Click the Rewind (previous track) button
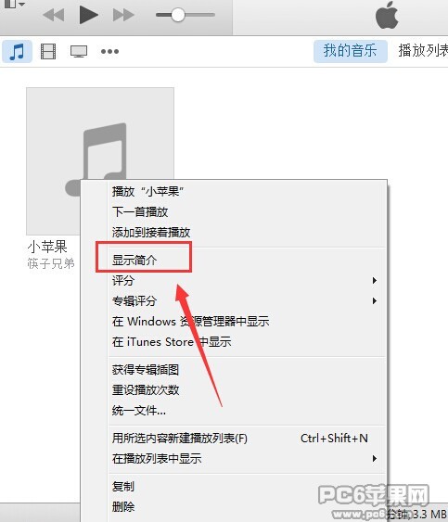Image resolution: width=448 pixels, height=522 pixels. (54, 16)
